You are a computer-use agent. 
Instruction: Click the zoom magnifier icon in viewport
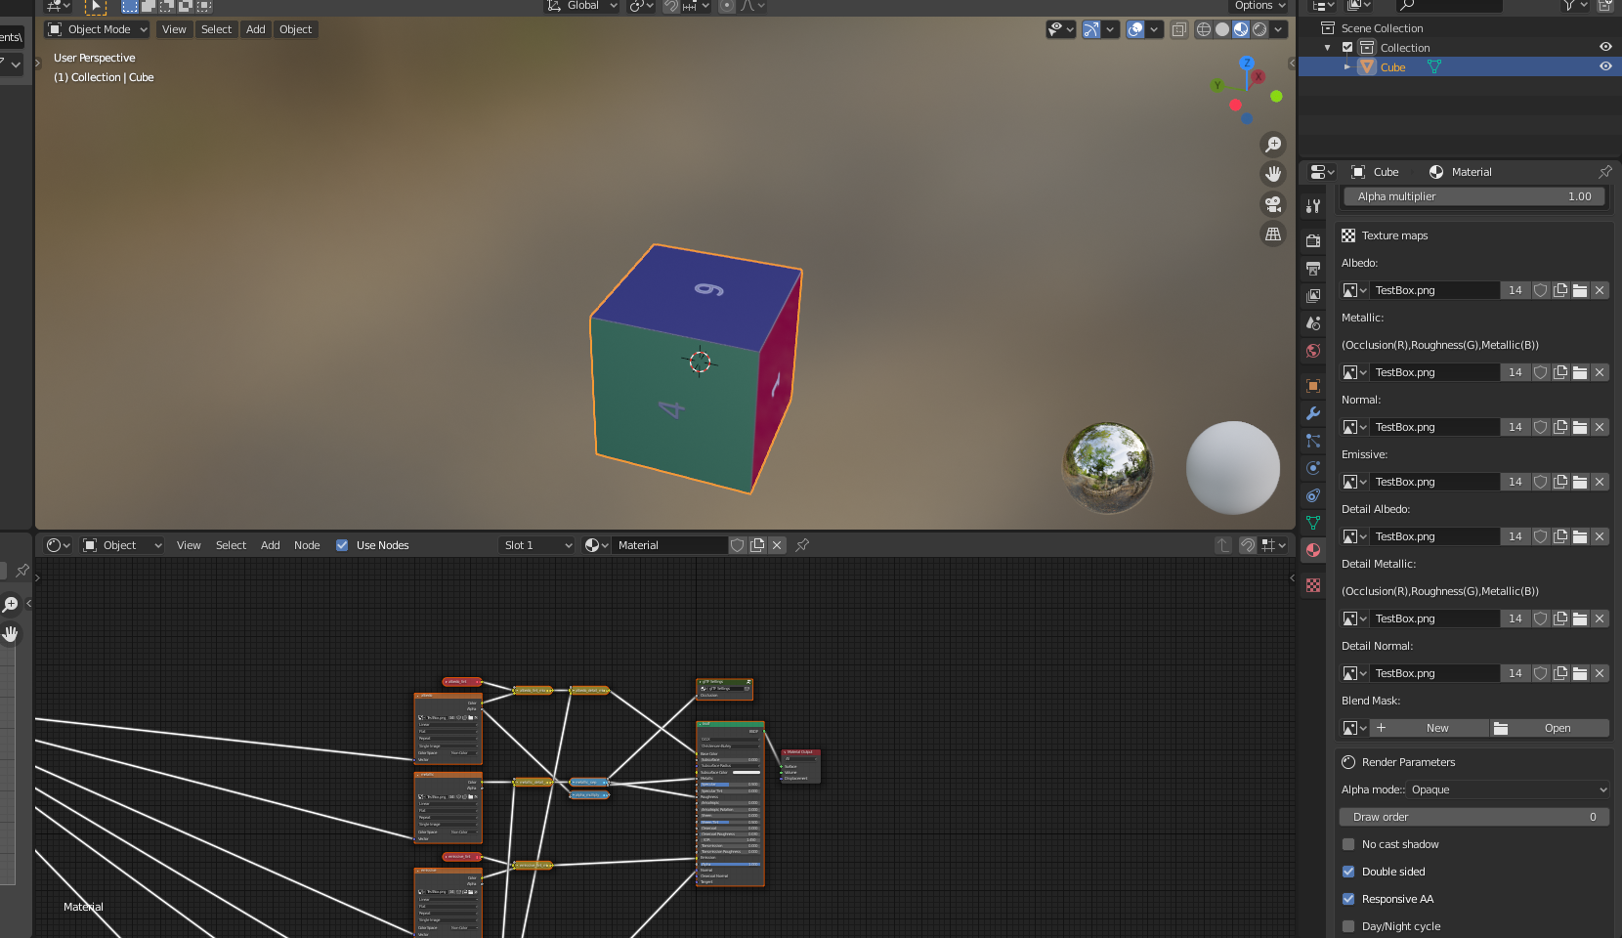click(1273, 145)
